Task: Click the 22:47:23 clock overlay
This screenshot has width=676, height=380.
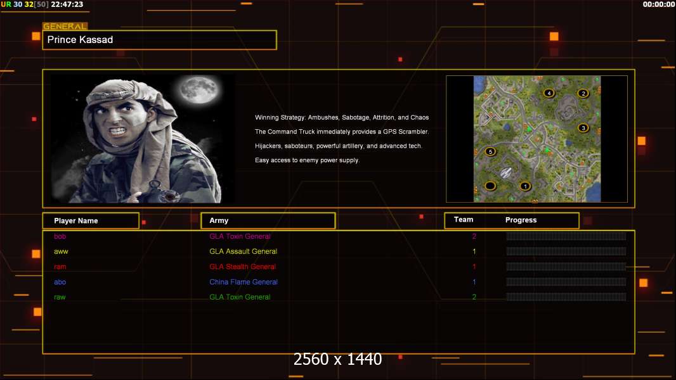Action: (67, 4)
